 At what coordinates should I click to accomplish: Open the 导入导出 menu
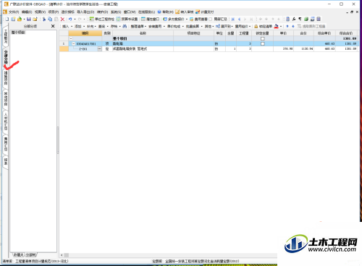[x=85, y=12]
